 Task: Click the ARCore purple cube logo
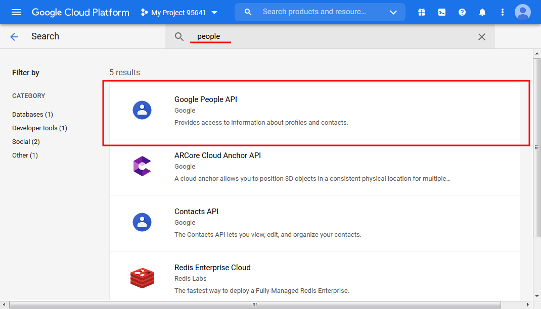(x=142, y=166)
